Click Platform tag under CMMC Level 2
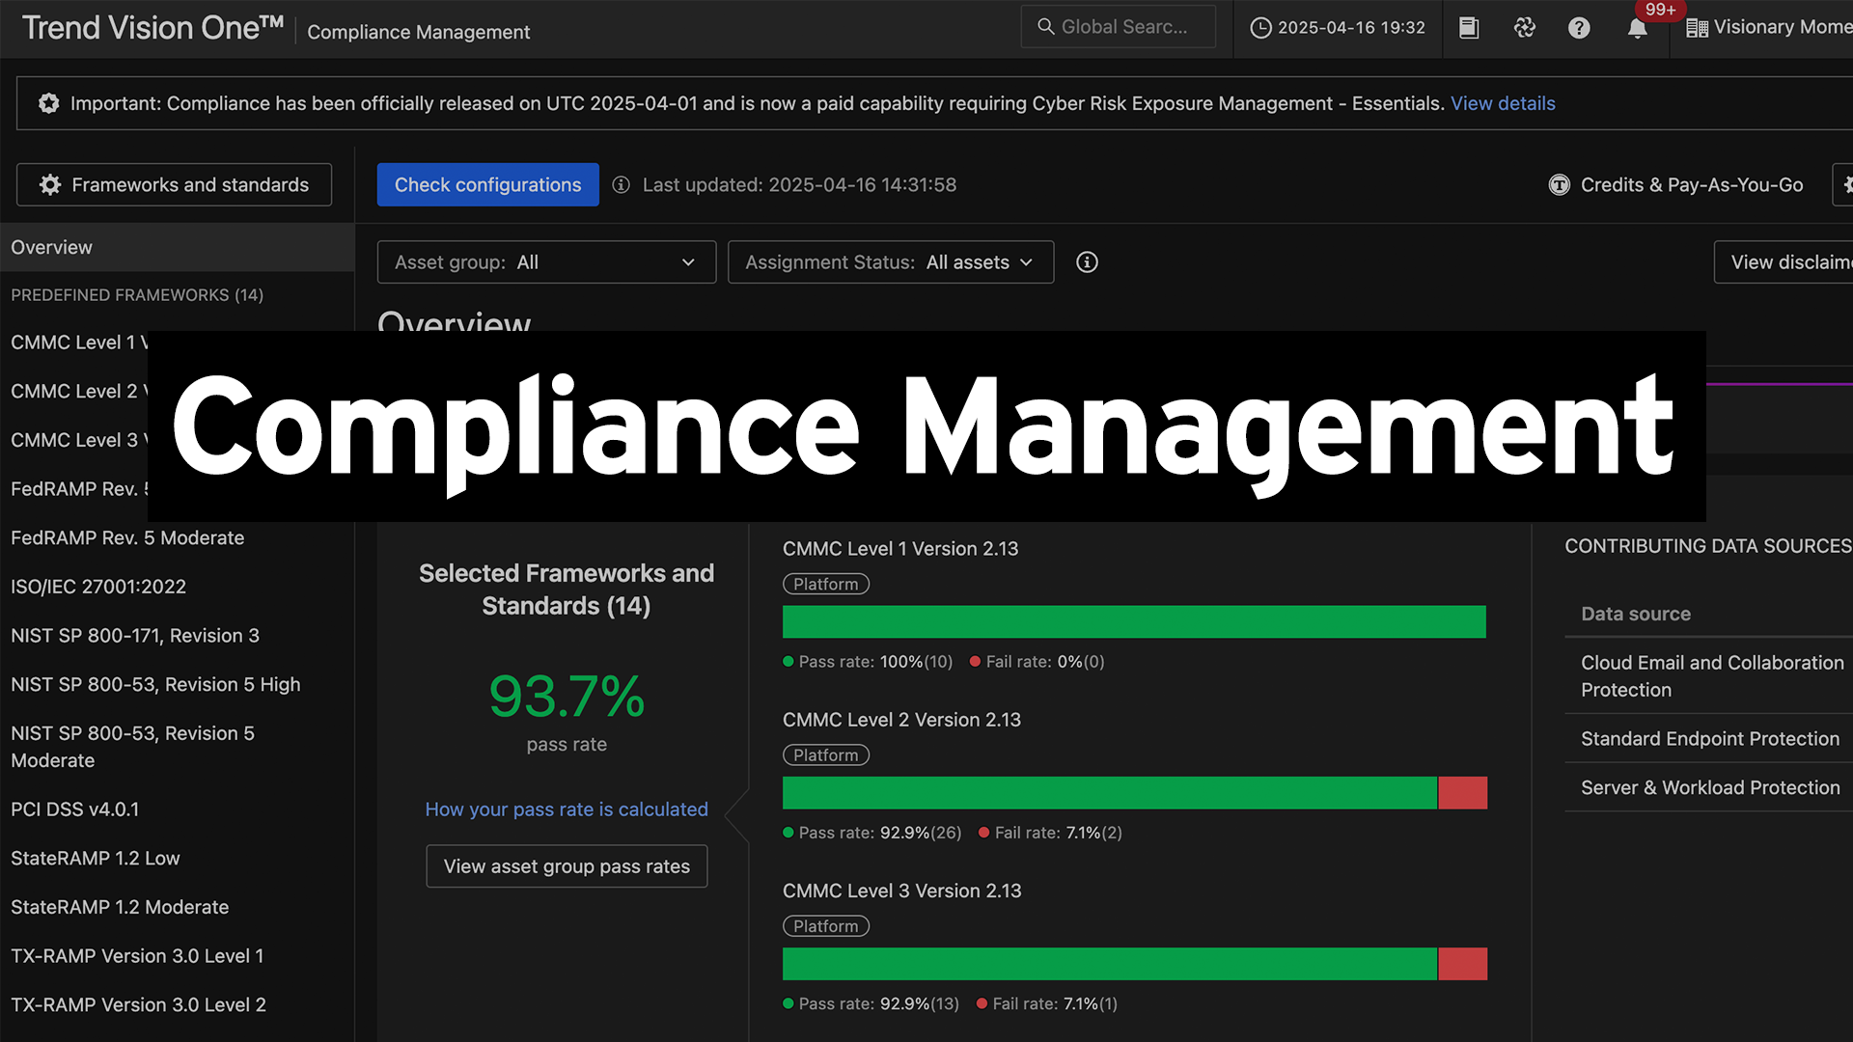Image resolution: width=1853 pixels, height=1042 pixels. point(826,755)
